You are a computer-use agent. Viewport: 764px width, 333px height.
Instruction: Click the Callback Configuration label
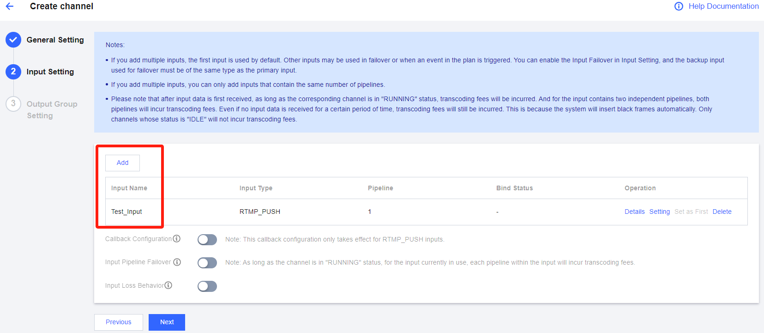click(x=138, y=239)
